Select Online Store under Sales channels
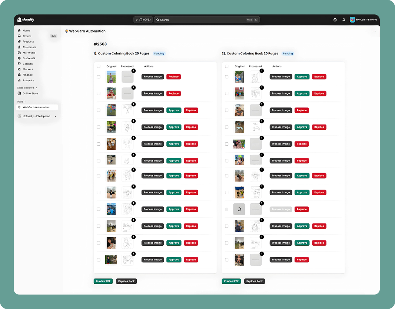This screenshot has width=395, height=309. 30,93
